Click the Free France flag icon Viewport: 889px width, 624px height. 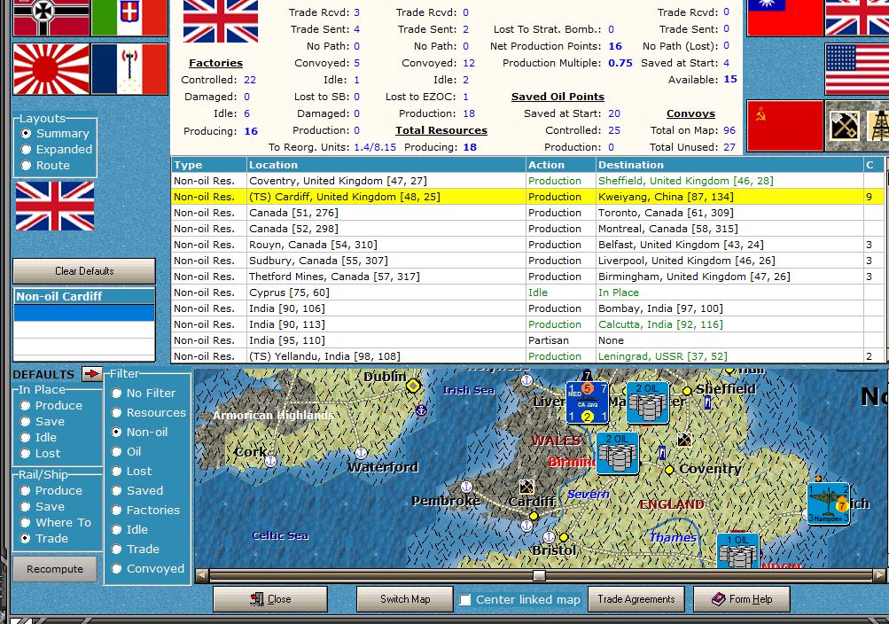tap(129, 69)
